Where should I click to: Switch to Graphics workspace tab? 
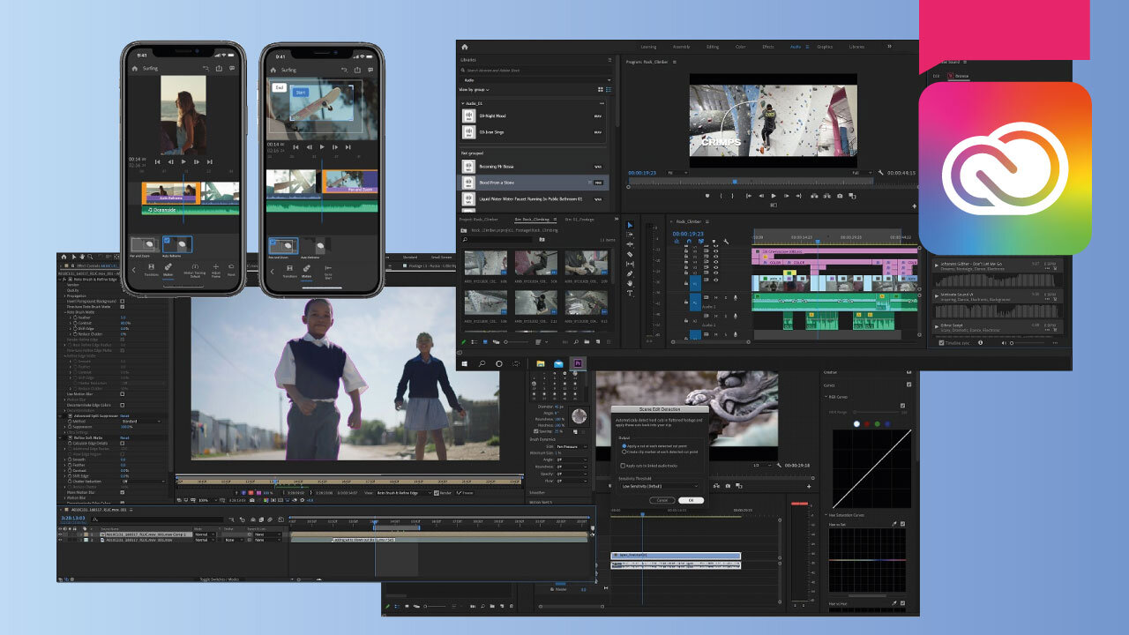click(825, 47)
